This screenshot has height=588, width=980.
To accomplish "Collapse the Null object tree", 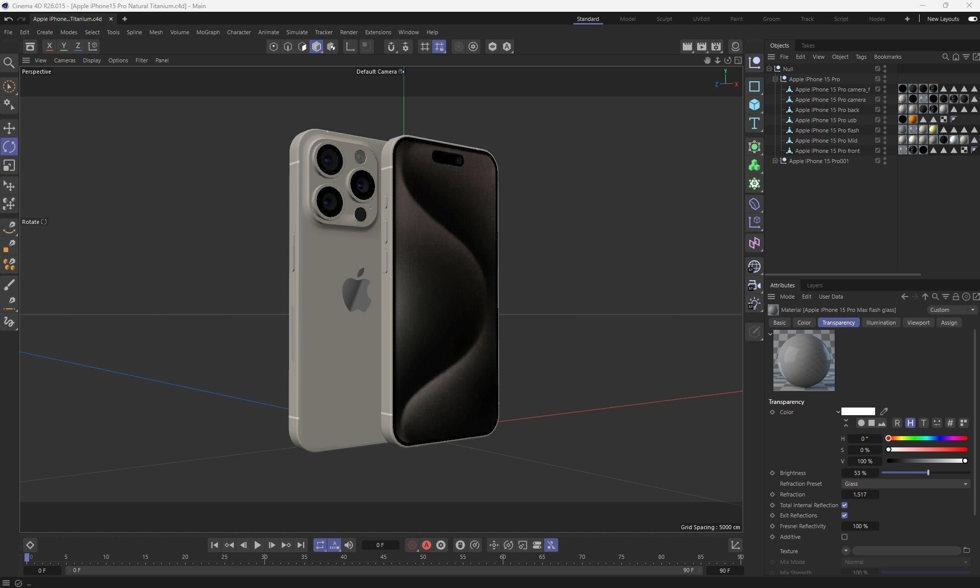I will click(769, 69).
